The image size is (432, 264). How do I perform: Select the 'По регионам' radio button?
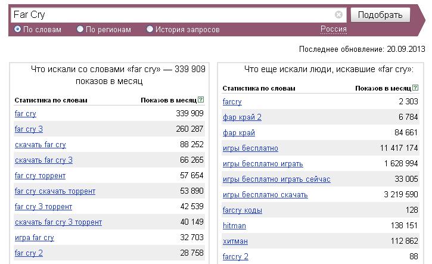point(80,29)
